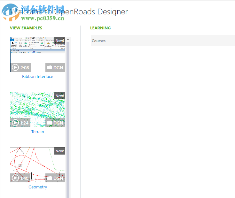Open the Geometry example link

38,187
